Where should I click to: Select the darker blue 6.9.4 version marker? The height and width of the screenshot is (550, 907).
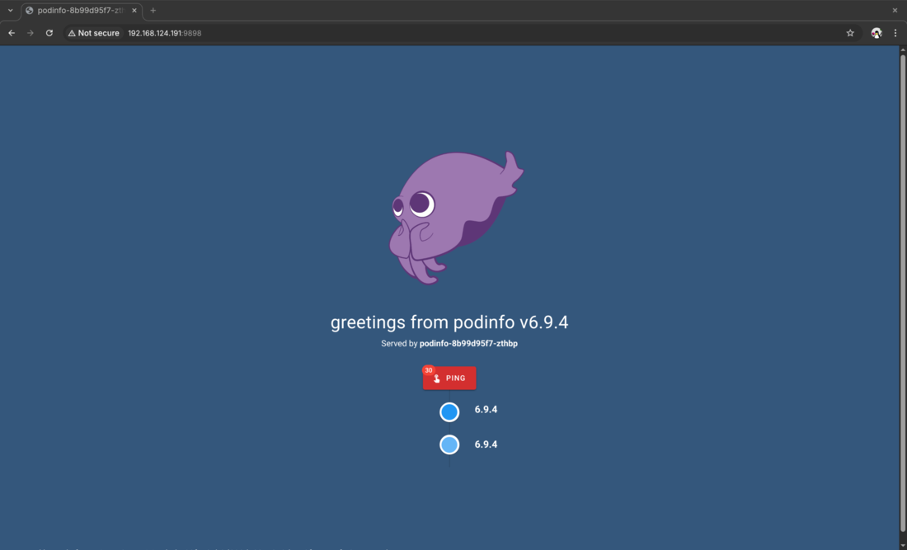pos(449,411)
